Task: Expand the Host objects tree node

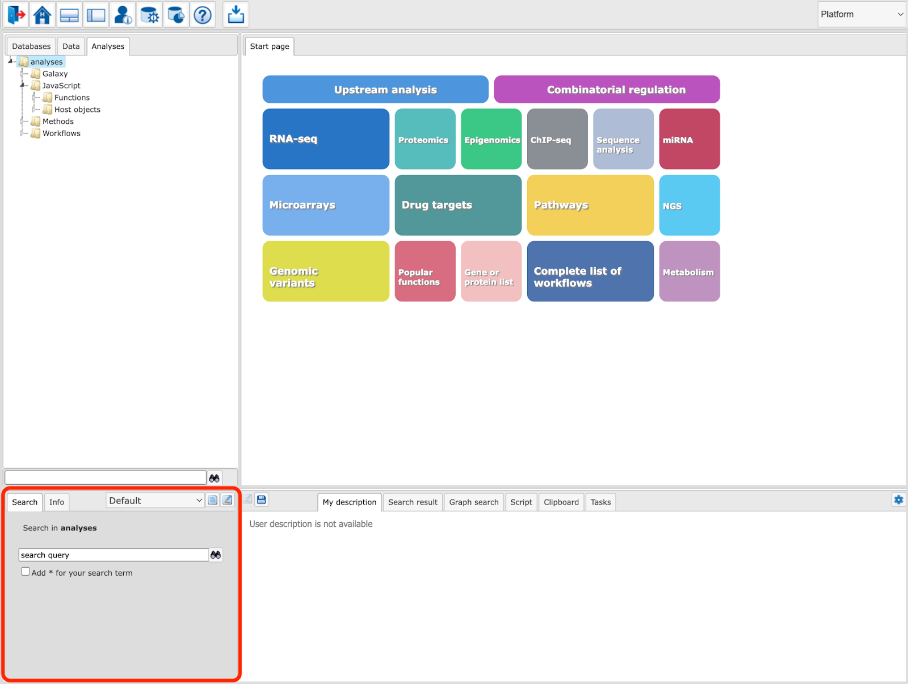Action: coord(35,110)
